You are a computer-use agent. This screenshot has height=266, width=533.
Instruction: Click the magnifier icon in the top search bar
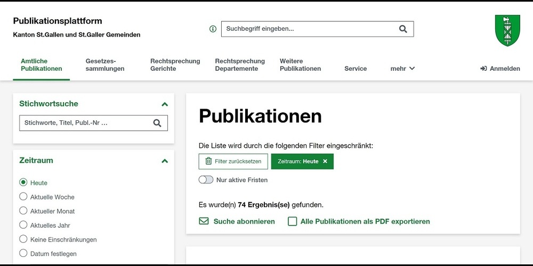[403, 29]
